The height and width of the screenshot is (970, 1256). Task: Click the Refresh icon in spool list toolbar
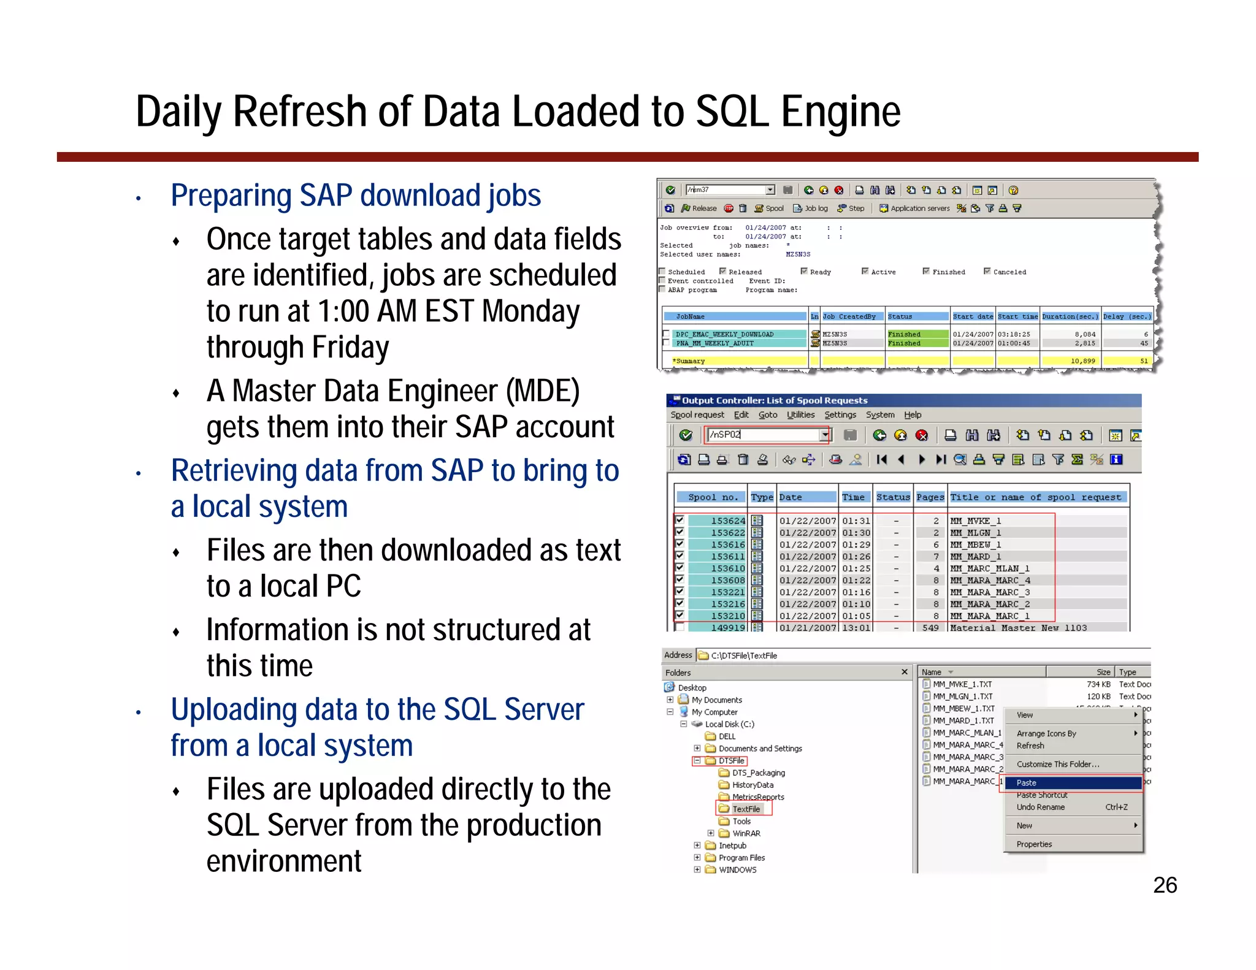pyautogui.click(x=684, y=459)
